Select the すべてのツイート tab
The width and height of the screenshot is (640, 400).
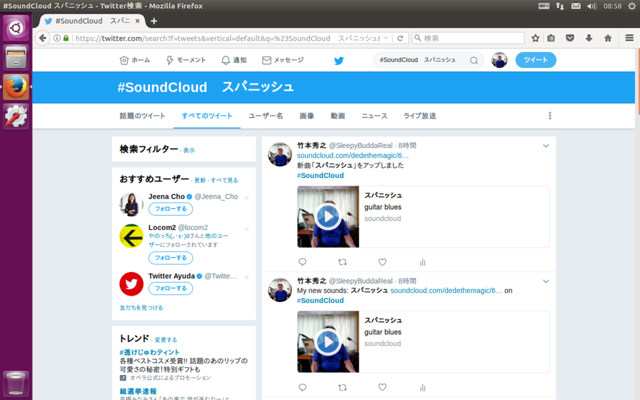pos(207,116)
